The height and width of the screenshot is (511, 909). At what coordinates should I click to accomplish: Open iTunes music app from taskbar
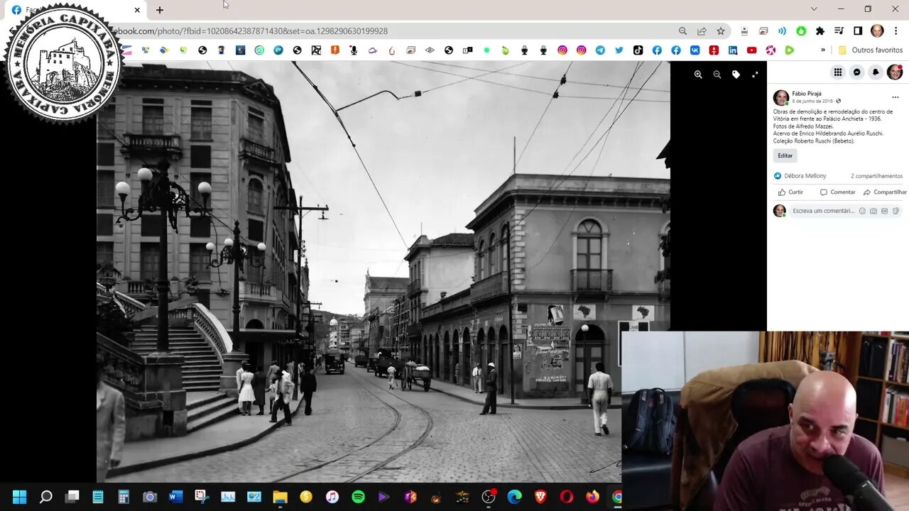click(x=332, y=497)
